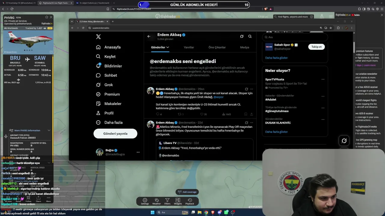Open Flightradar24 Widgets
The height and width of the screenshot is (216, 385).
178,201
